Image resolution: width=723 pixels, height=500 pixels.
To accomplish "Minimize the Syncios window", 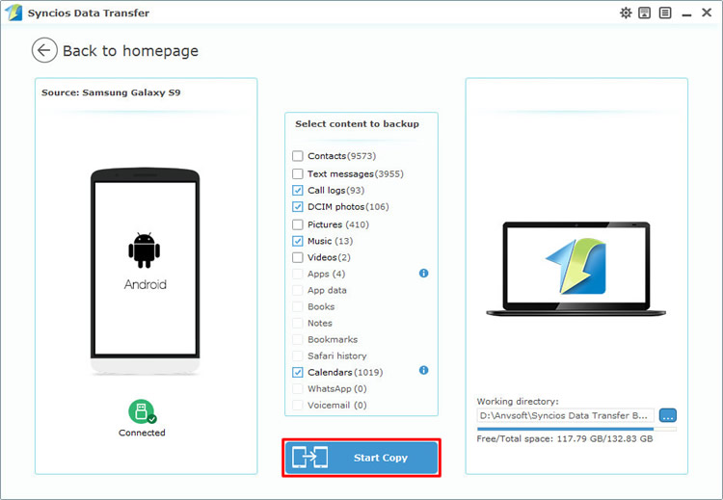I will (x=686, y=13).
